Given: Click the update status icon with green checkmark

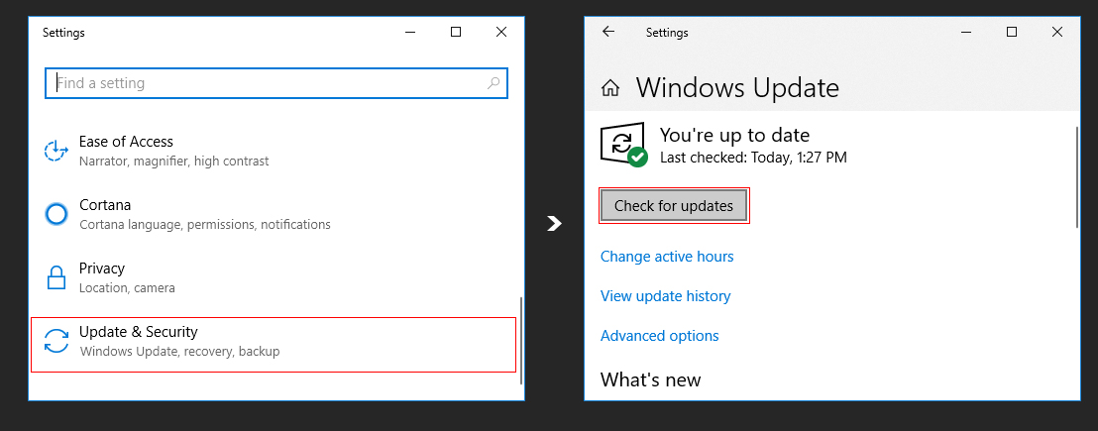Looking at the screenshot, I should [624, 144].
